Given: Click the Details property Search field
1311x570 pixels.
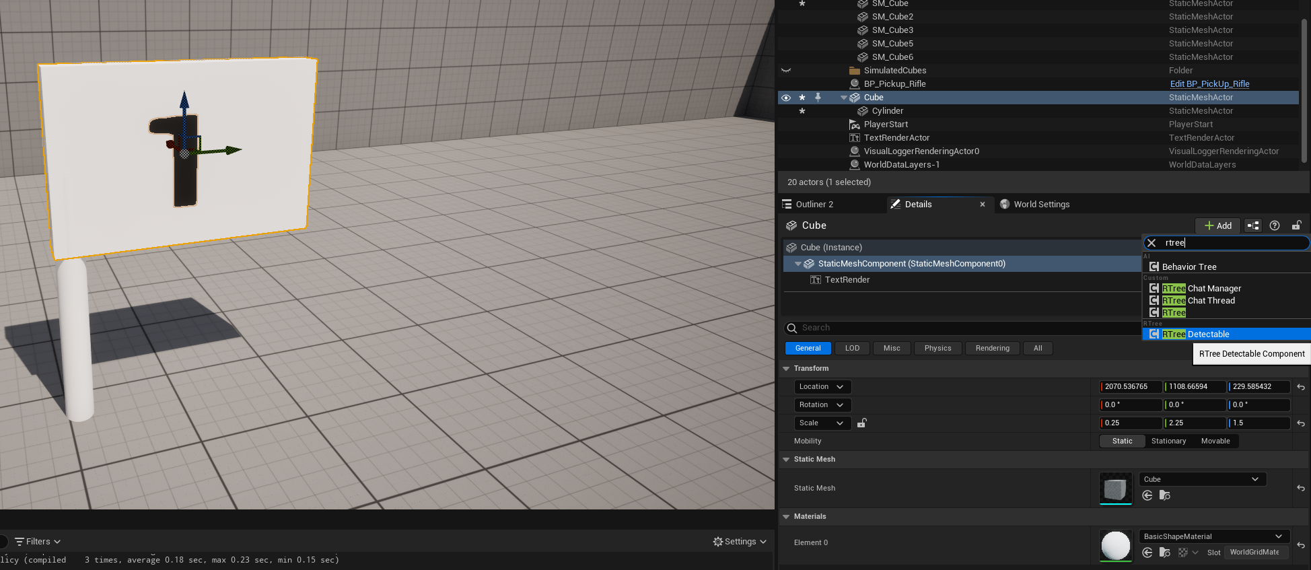Looking at the screenshot, I should point(962,328).
